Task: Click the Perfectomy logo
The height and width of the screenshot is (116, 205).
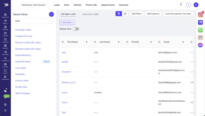Action: point(6,5)
